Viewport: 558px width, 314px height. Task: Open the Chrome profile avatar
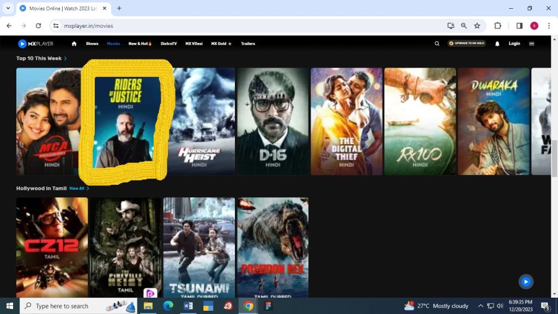(534, 26)
